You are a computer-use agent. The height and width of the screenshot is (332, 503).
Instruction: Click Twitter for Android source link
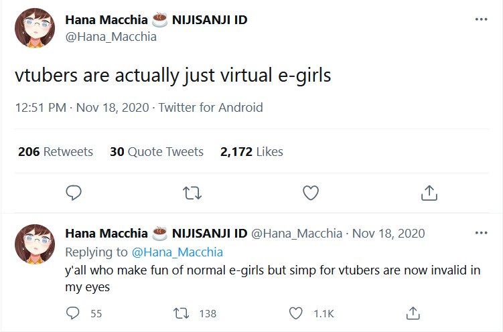point(211,107)
